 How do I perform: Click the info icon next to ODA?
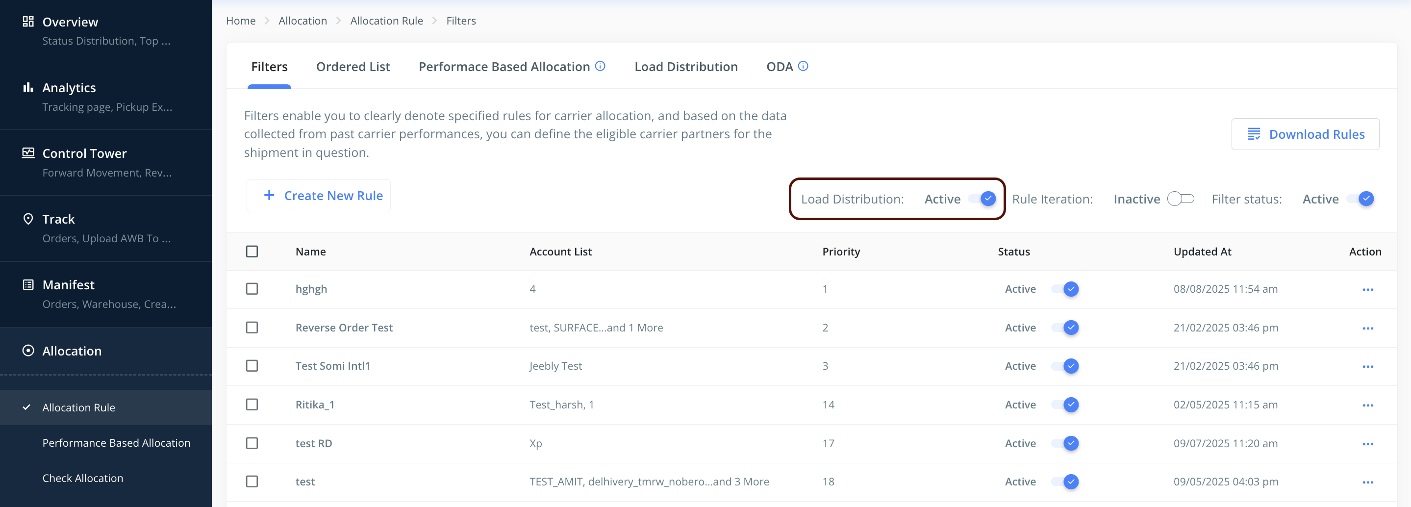(x=803, y=66)
